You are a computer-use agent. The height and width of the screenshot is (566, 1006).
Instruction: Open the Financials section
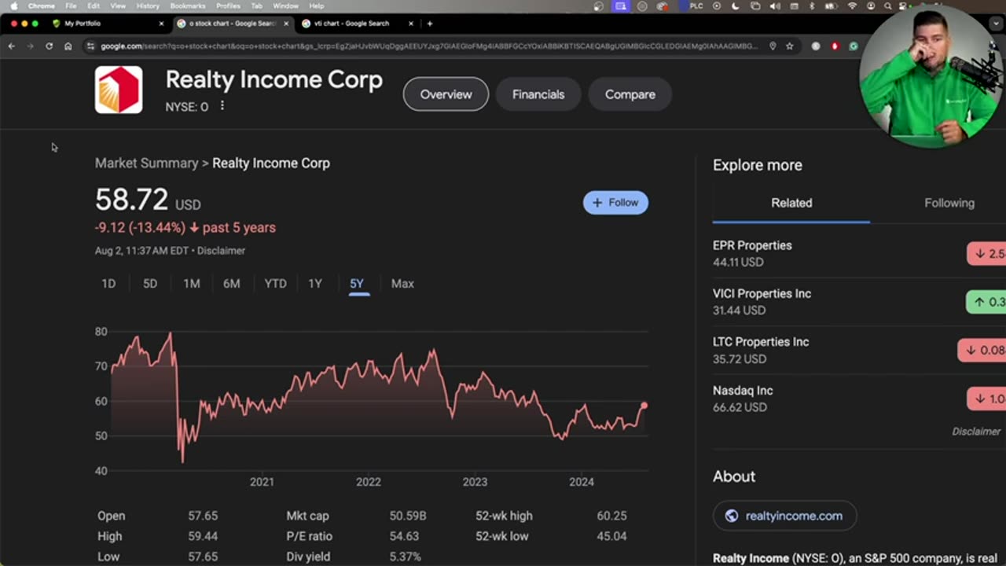click(x=538, y=94)
